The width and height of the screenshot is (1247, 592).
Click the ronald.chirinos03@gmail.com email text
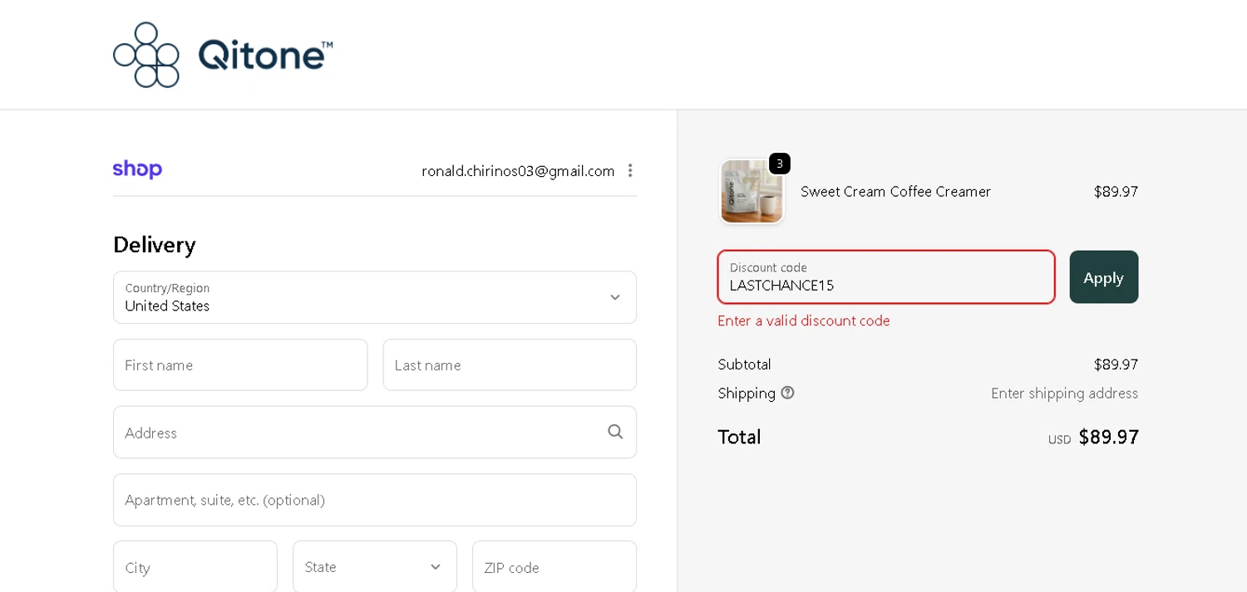(518, 171)
